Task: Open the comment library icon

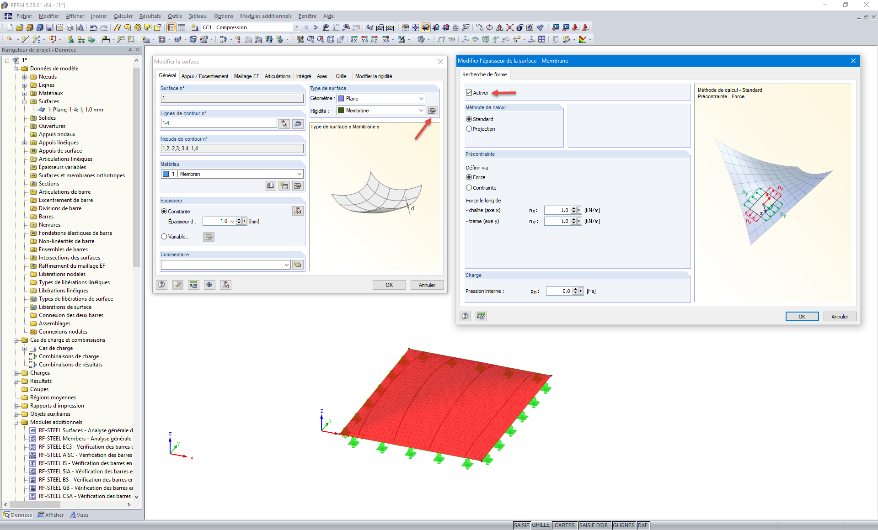Action: point(298,265)
